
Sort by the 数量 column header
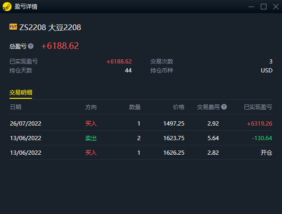click(x=135, y=107)
